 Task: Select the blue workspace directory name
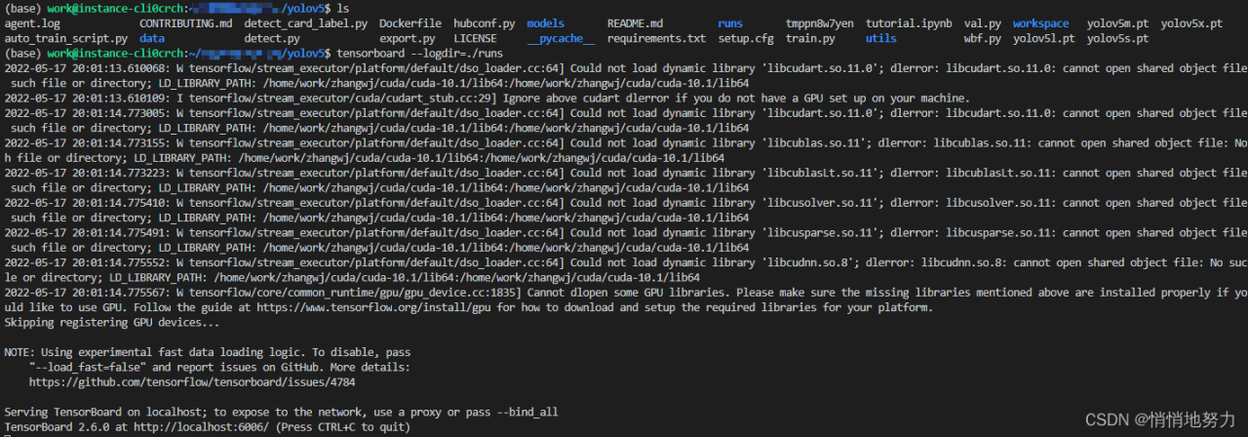click(1040, 23)
